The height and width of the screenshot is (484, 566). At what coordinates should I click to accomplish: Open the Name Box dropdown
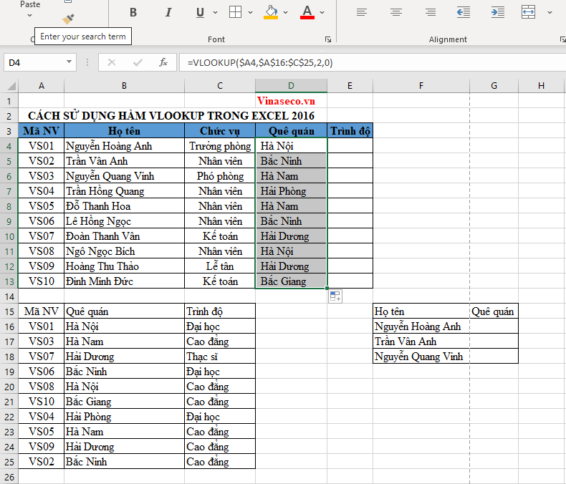(69, 62)
